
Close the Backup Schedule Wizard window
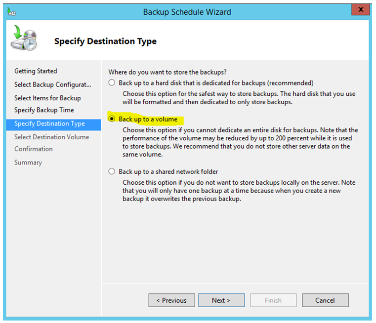coord(361,9)
